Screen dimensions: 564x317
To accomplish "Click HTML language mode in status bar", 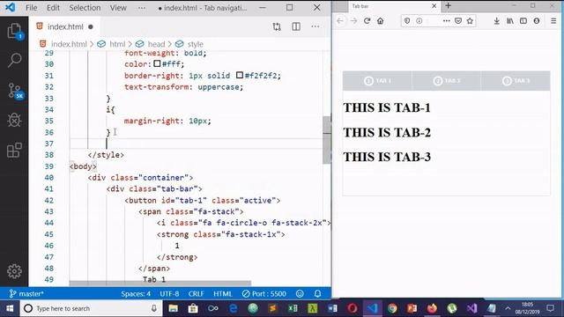I will click(x=223, y=293).
